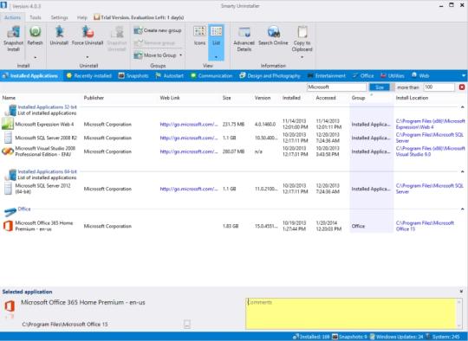Click the app icon in title bar
This screenshot has width=468, height=341.
point(3,5)
